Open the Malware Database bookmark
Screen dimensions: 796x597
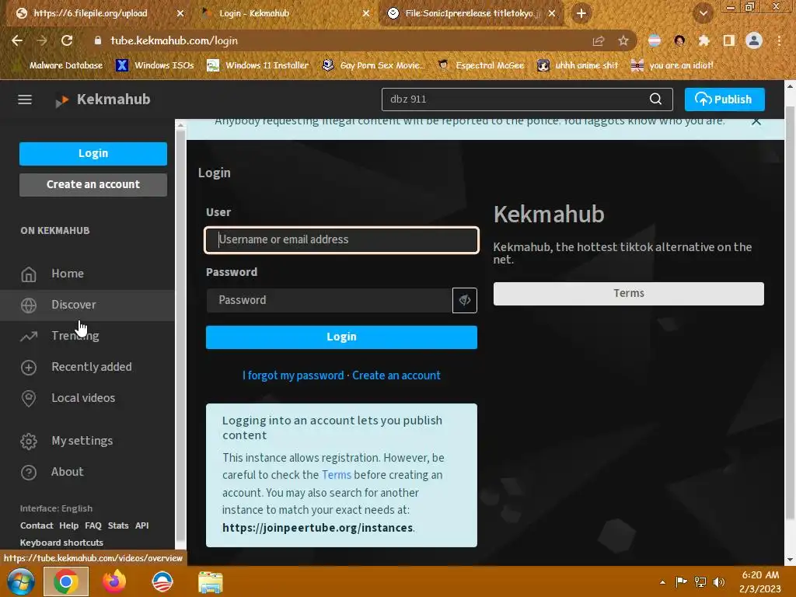(x=59, y=65)
